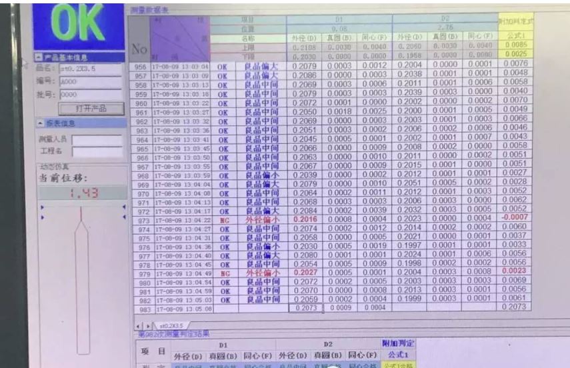This screenshot has width=570, height=368.
Task: Collapse the 产品基本信息 panel header icon
Action: [39, 57]
